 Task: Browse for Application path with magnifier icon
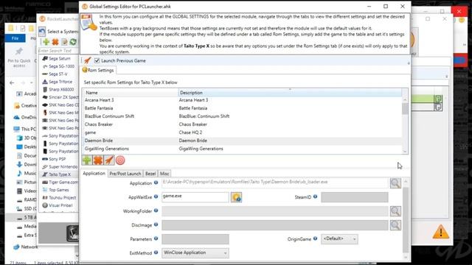click(395, 183)
